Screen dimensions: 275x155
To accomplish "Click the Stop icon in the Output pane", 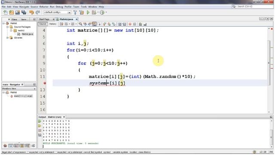I will pyautogui.click(x=40, y=130).
